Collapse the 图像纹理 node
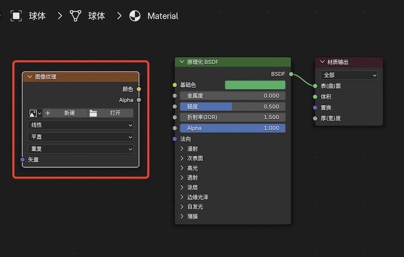Screen dimensions: 404x257 tap(30, 77)
